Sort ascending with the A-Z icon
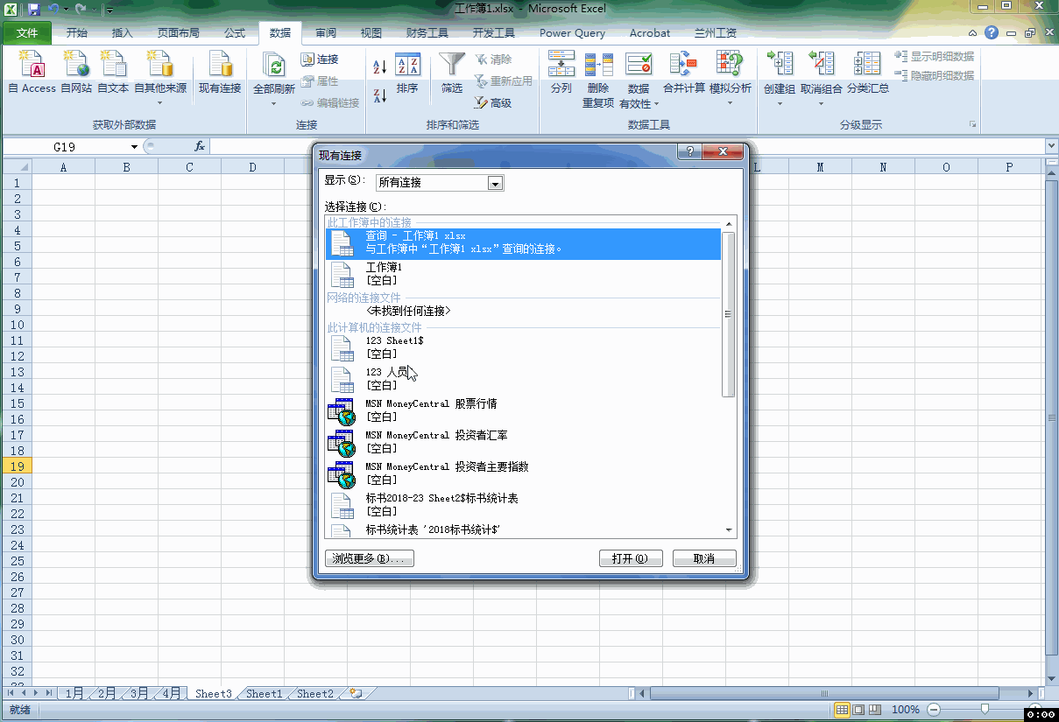Viewport: 1059px width, 722px height. point(380,67)
